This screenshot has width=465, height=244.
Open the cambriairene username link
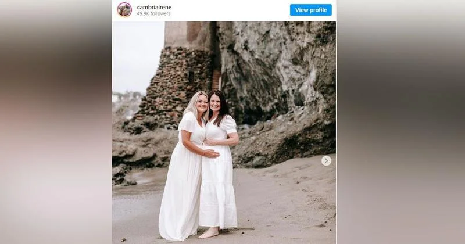(x=154, y=7)
